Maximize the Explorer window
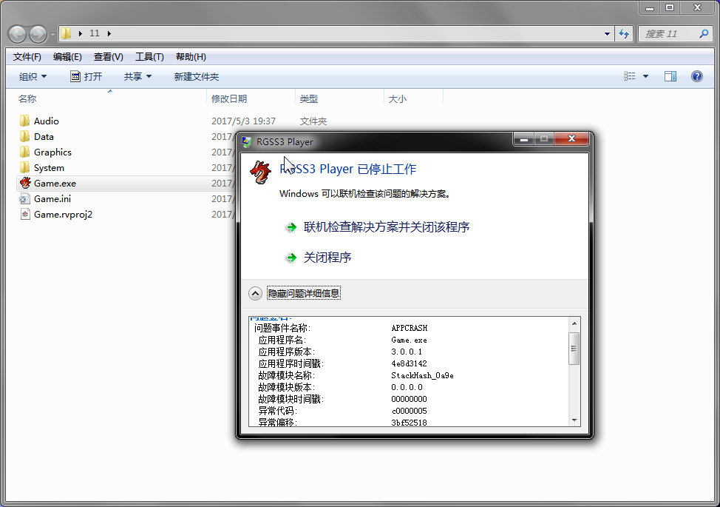Image resolution: width=720 pixels, height=507 pixels. [x=670, y=7]
